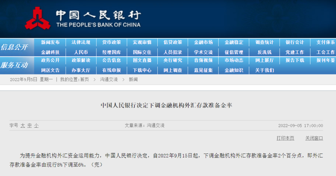Click 关闭窗口 to close window
336x176 pixels.
coord(314,138)
